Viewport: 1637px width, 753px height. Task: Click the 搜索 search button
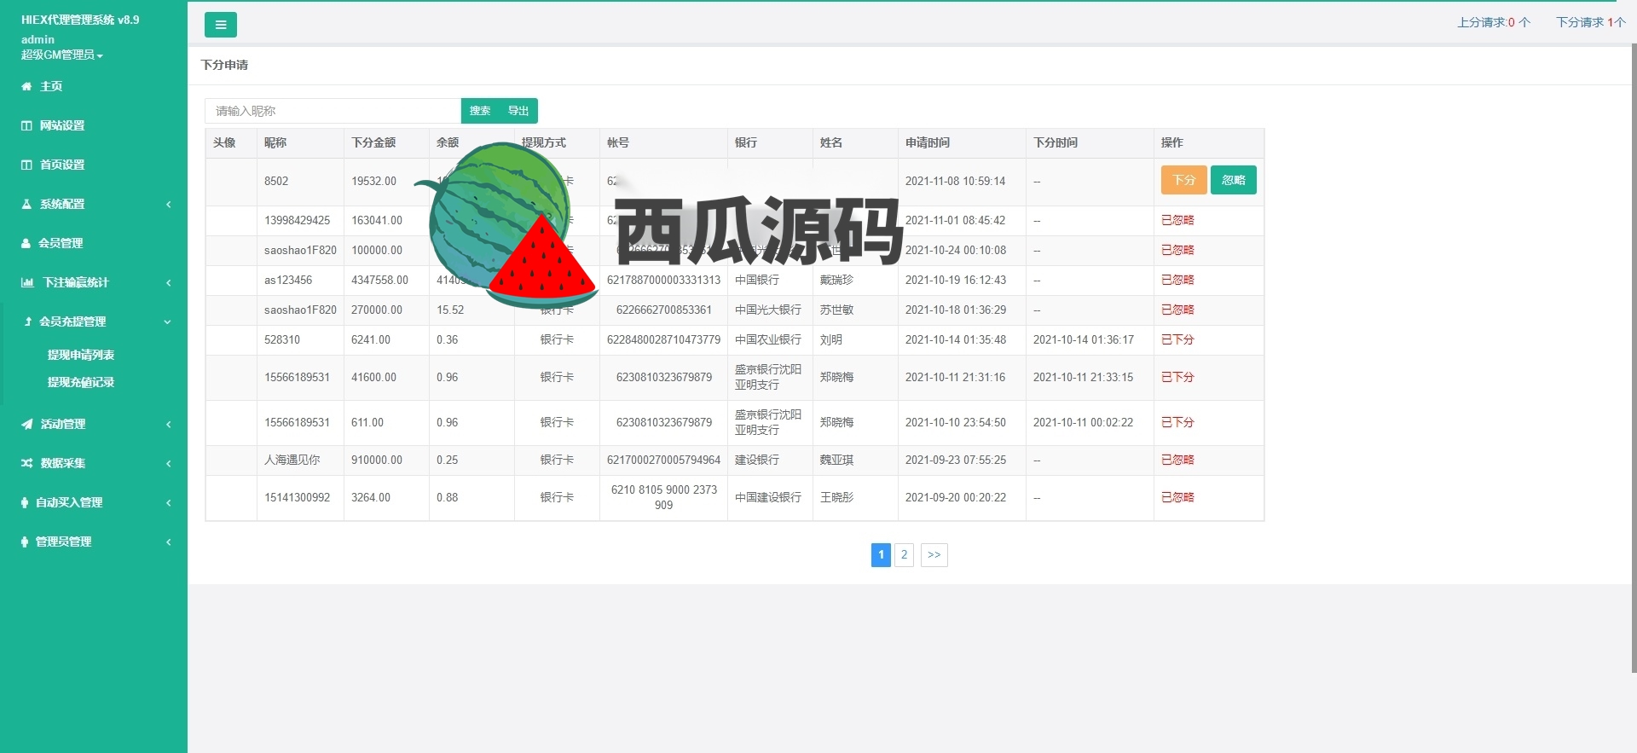coord(480,111)
